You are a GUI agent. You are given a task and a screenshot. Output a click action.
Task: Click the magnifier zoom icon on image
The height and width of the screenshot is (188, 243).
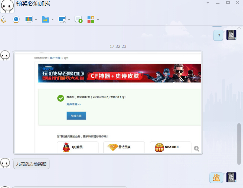click(197, 148)
